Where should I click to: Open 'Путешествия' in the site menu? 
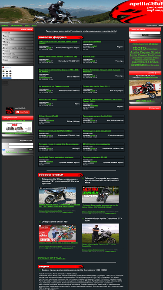[17, 39]
